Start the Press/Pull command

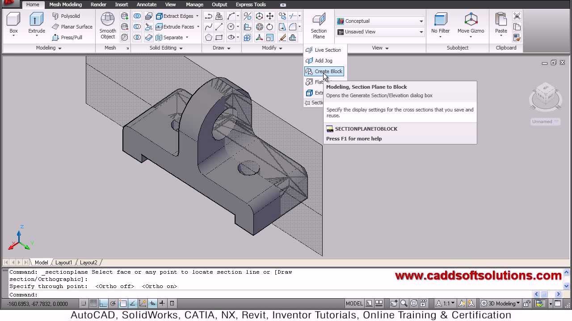tap(67, 37)
